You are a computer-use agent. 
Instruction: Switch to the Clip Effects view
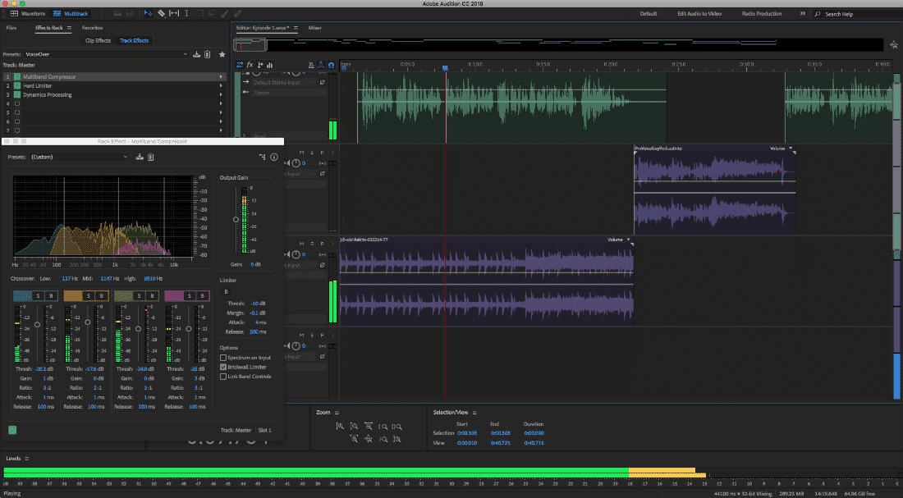[98, 40]
